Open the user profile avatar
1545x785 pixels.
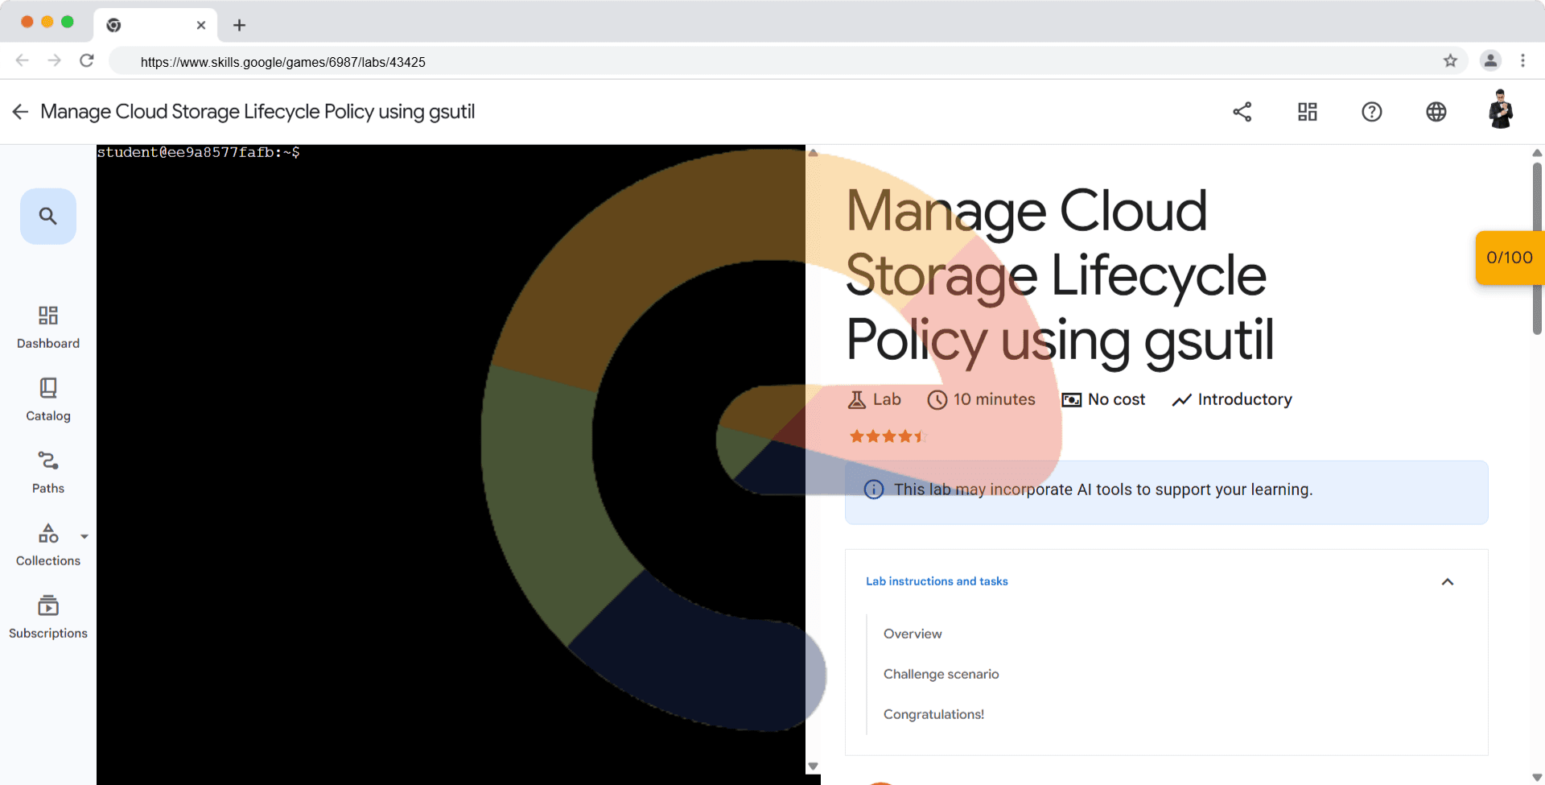point(1500,110)
